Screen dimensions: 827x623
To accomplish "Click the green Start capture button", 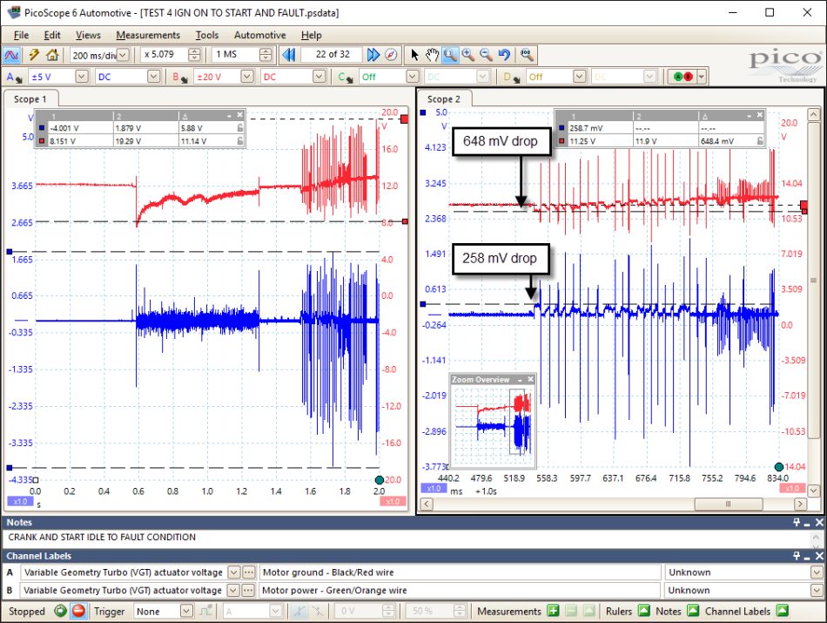I will pos(61,612).
